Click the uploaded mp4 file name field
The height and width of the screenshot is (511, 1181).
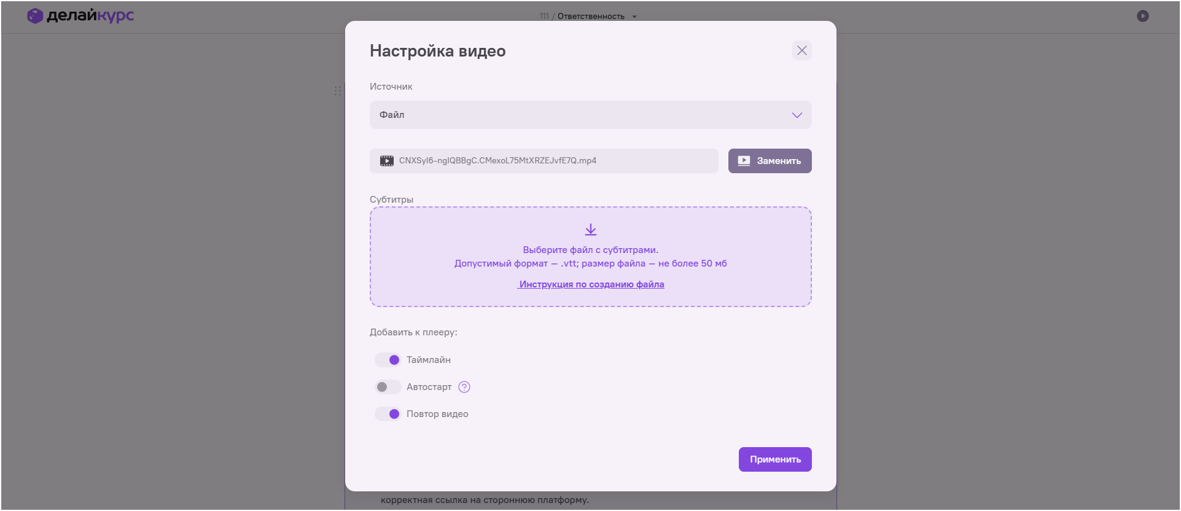[544, 161]
